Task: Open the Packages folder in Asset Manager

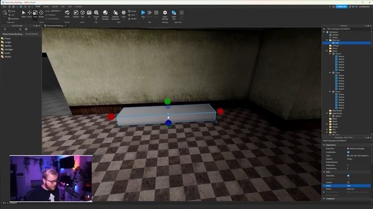Action: coord(9,49)
